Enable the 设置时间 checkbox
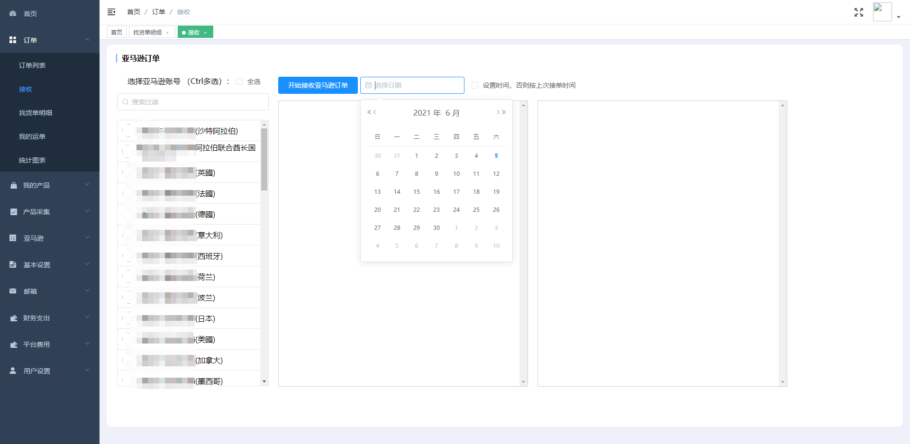 click(475, 85)
